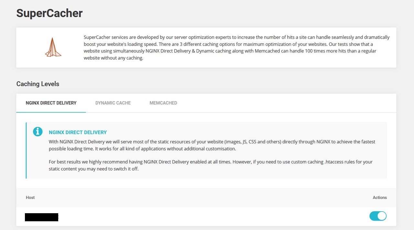Click the SuperCacher paper rocket icon
414x230 pixels.
point(53,47)
